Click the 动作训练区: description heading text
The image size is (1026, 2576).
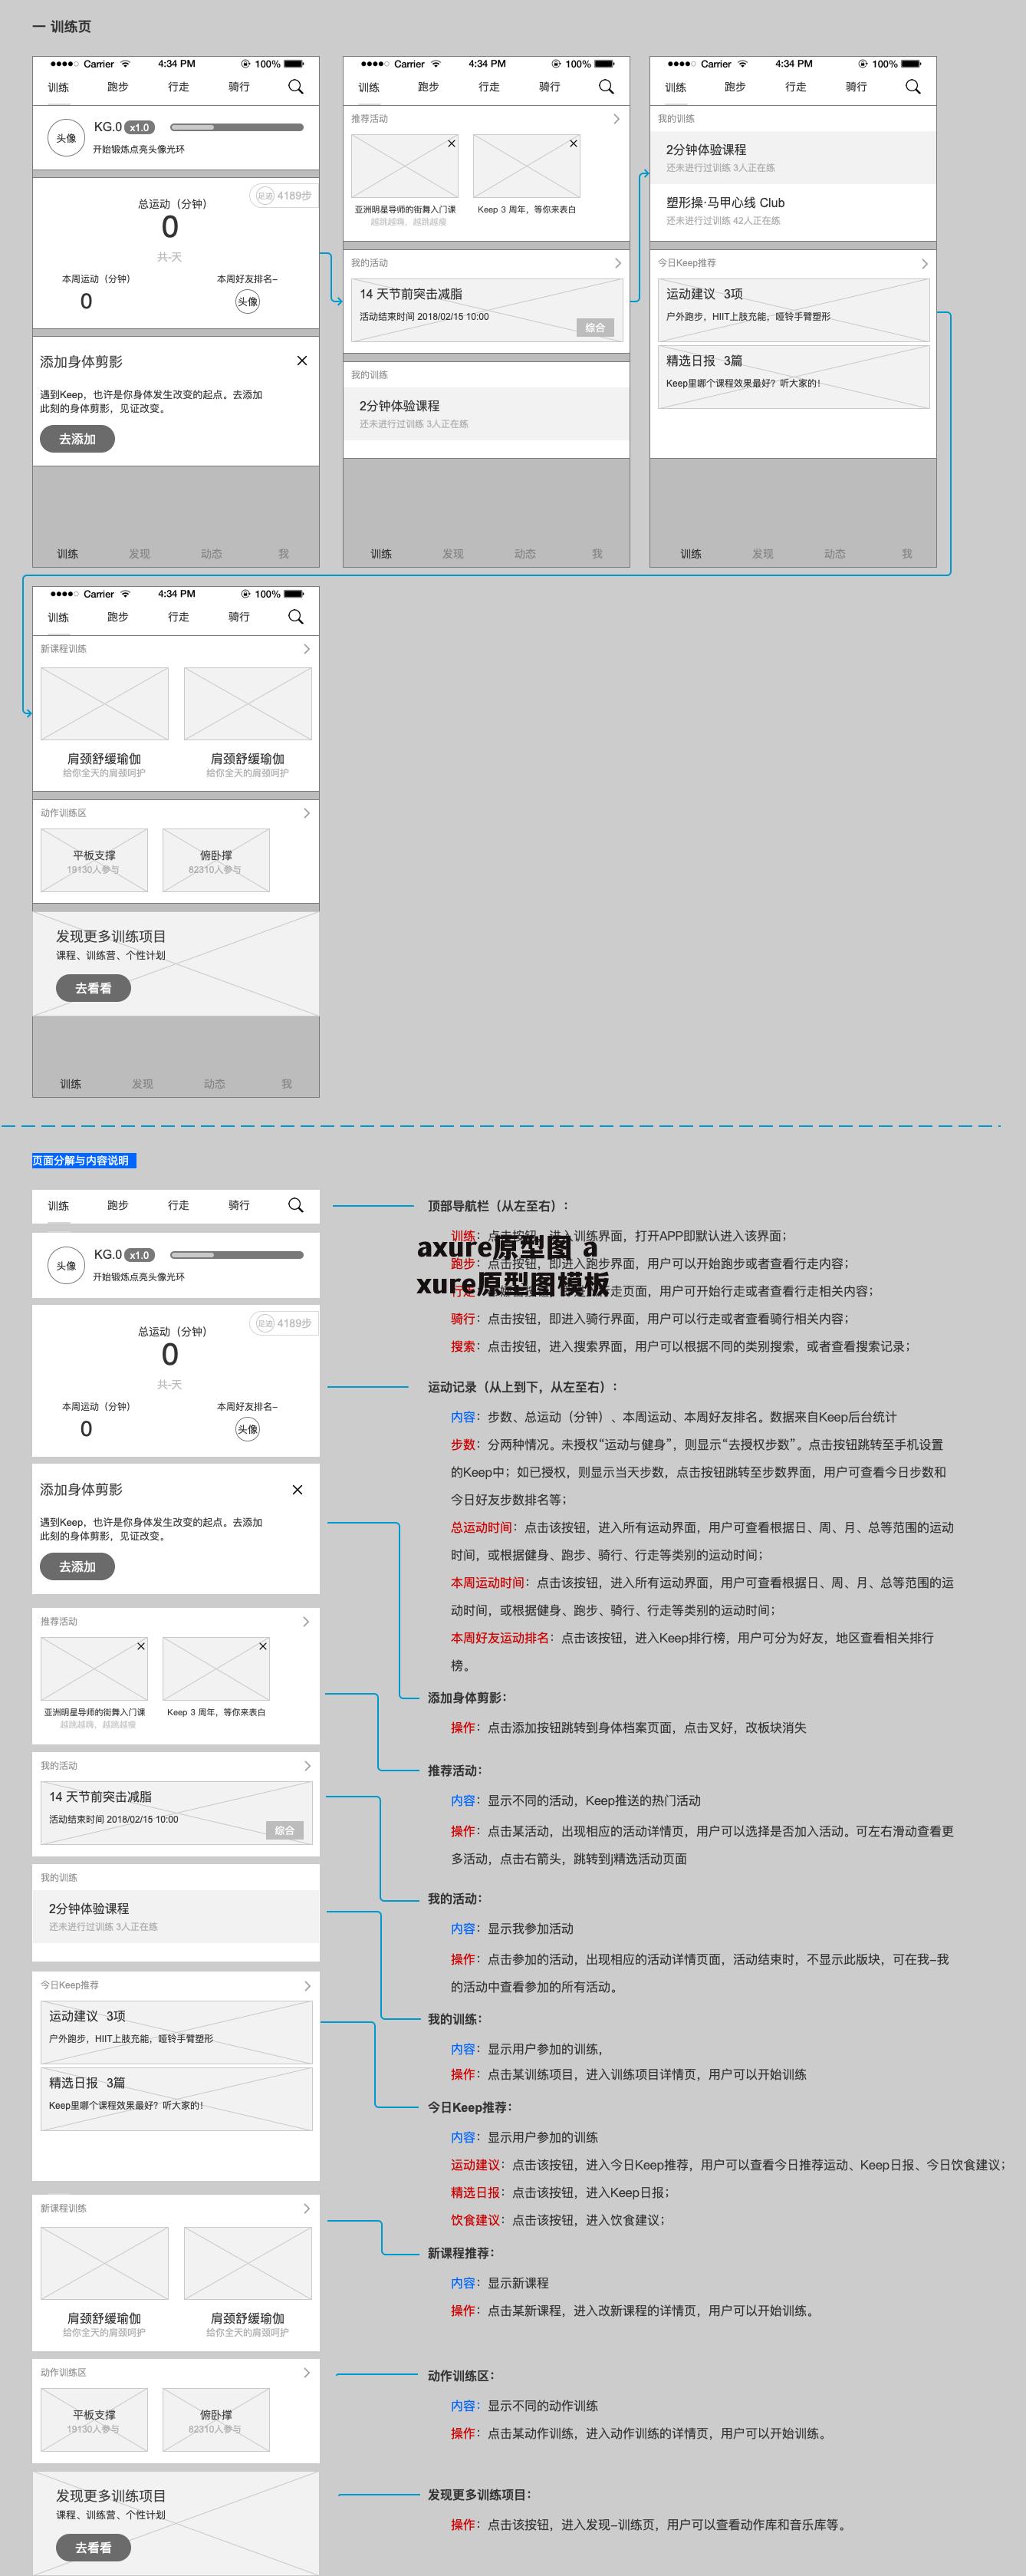click(461, 2376)
